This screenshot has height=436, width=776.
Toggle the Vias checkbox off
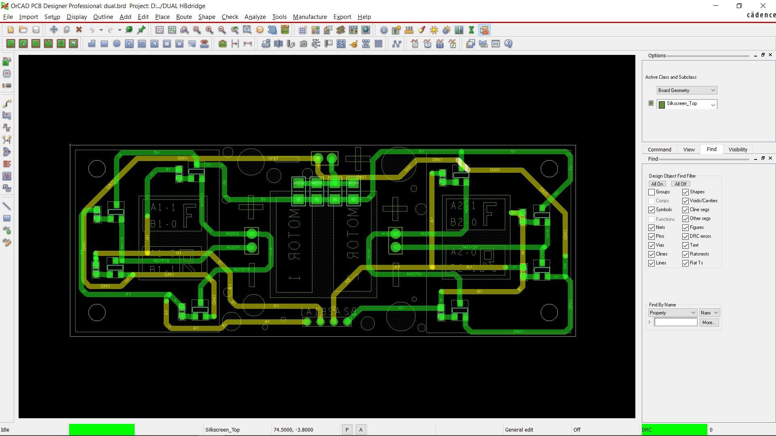652,245
